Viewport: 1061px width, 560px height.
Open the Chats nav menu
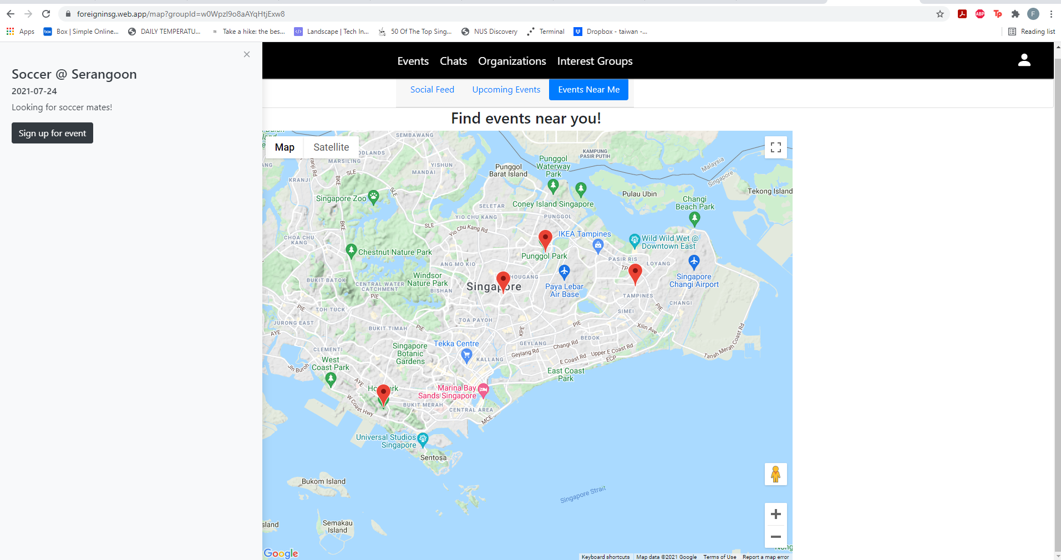point(453,61)
